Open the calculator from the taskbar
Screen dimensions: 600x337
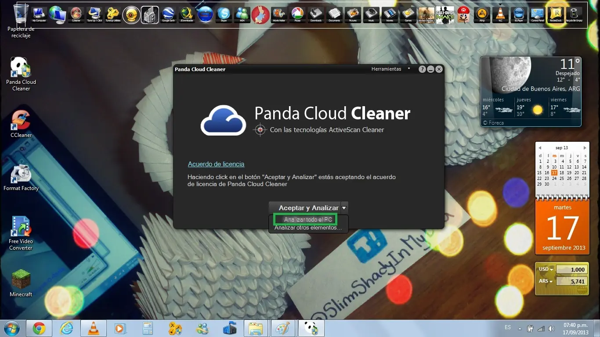coord(148,328)
